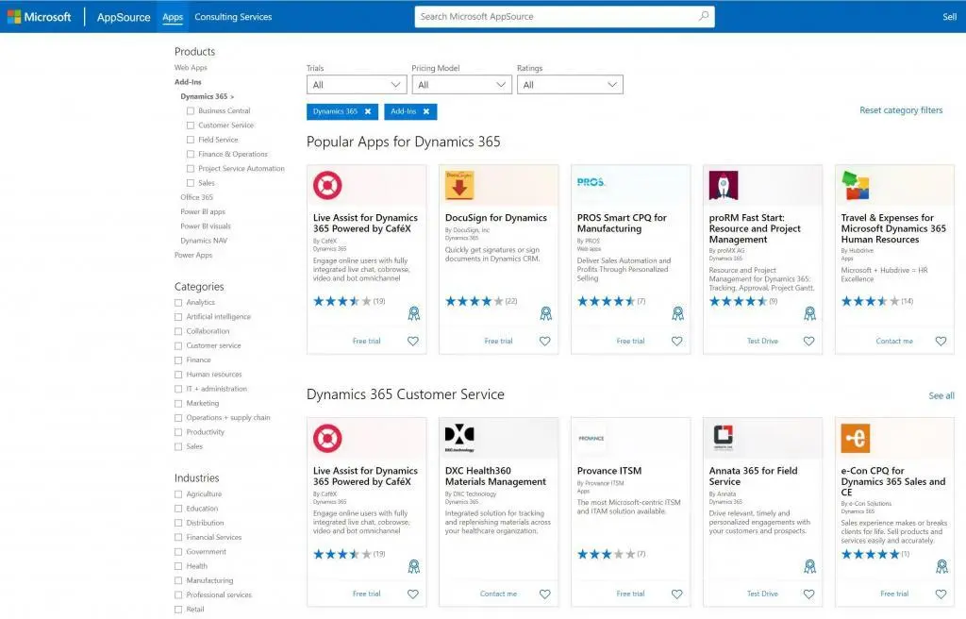
Task: Enable the Artificial intelligence category checkbox
Action: (178, 317)
